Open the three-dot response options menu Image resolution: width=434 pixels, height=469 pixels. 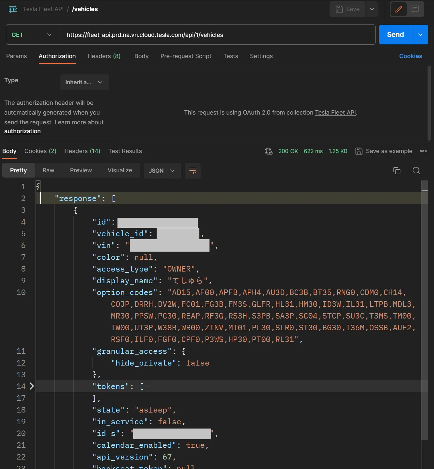(x=423, y=151)
